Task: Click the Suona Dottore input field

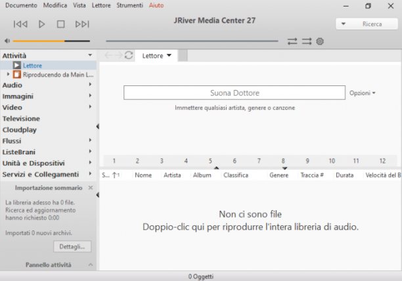Action: click(234, 93)
